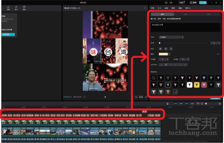Click the preview focus frame icon

click(136, 97)
